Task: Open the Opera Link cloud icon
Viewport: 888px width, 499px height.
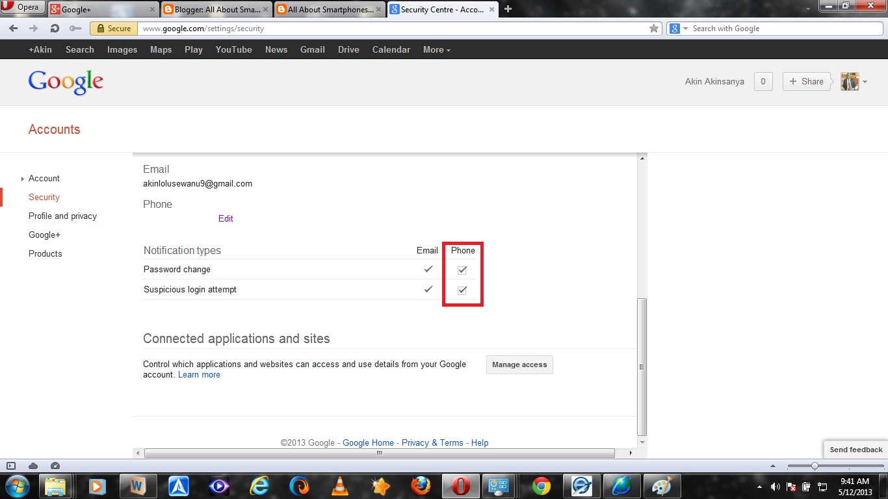Action: pyautogui.click(x=33, y=466)
